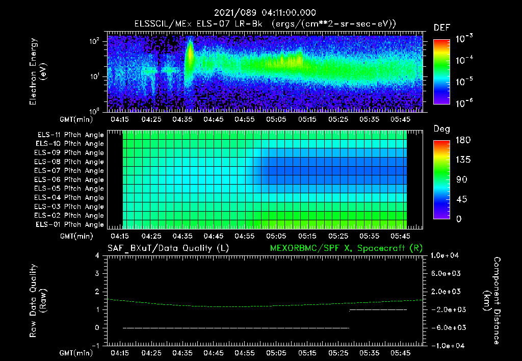Click the green MEXORBMC/SPF X, Spacecraft (R) label
This screenshot has width=522, height=361.
[346, 248]
